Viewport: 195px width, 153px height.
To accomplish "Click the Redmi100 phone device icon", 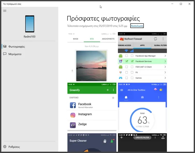I will pyautogui.click(x=29, y=24).
